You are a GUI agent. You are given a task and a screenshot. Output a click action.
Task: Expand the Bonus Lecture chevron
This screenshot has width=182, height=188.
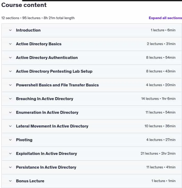point(10,181)
